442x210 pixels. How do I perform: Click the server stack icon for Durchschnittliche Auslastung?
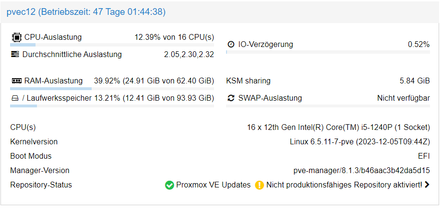[15, 54]
